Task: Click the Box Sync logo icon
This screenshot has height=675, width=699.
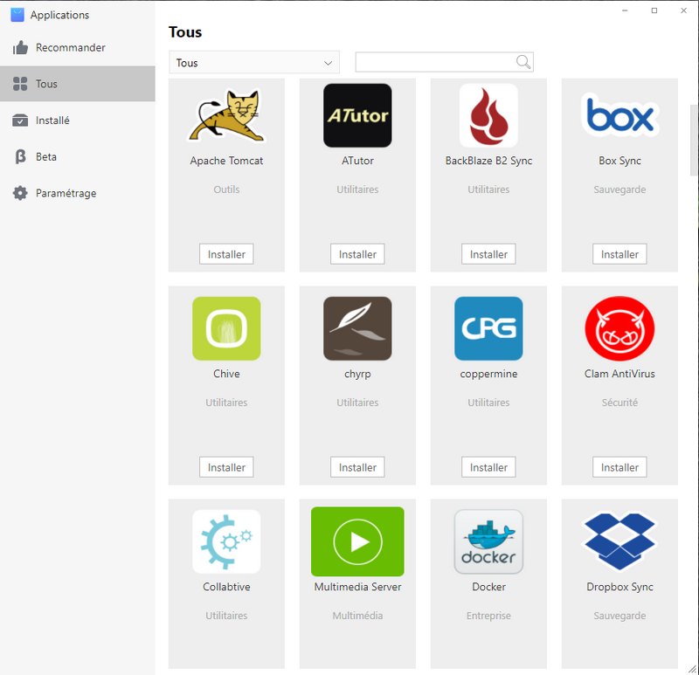Action: click(619, 115)
